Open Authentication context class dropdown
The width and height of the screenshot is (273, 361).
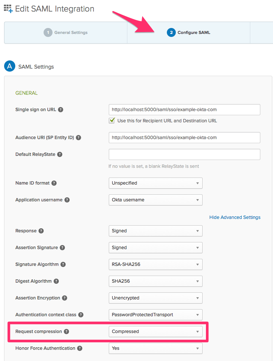[155, 315]
